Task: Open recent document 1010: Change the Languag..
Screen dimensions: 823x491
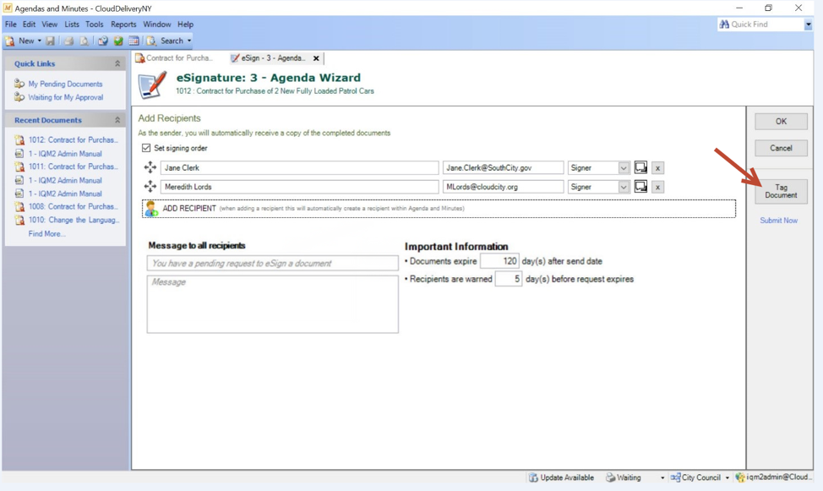Action: (74, 220)
